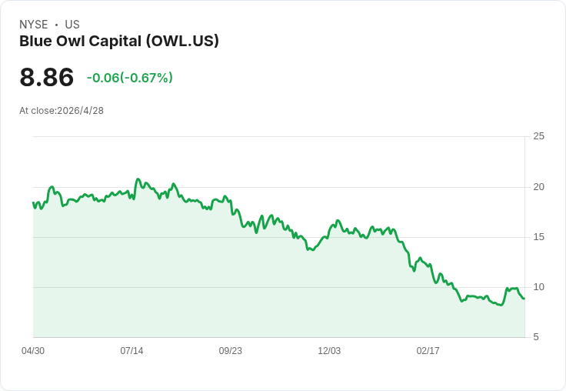Screen dimensions: 566x391
Task: Click the 02/17 date axis label
Action: tap(428, 351)
